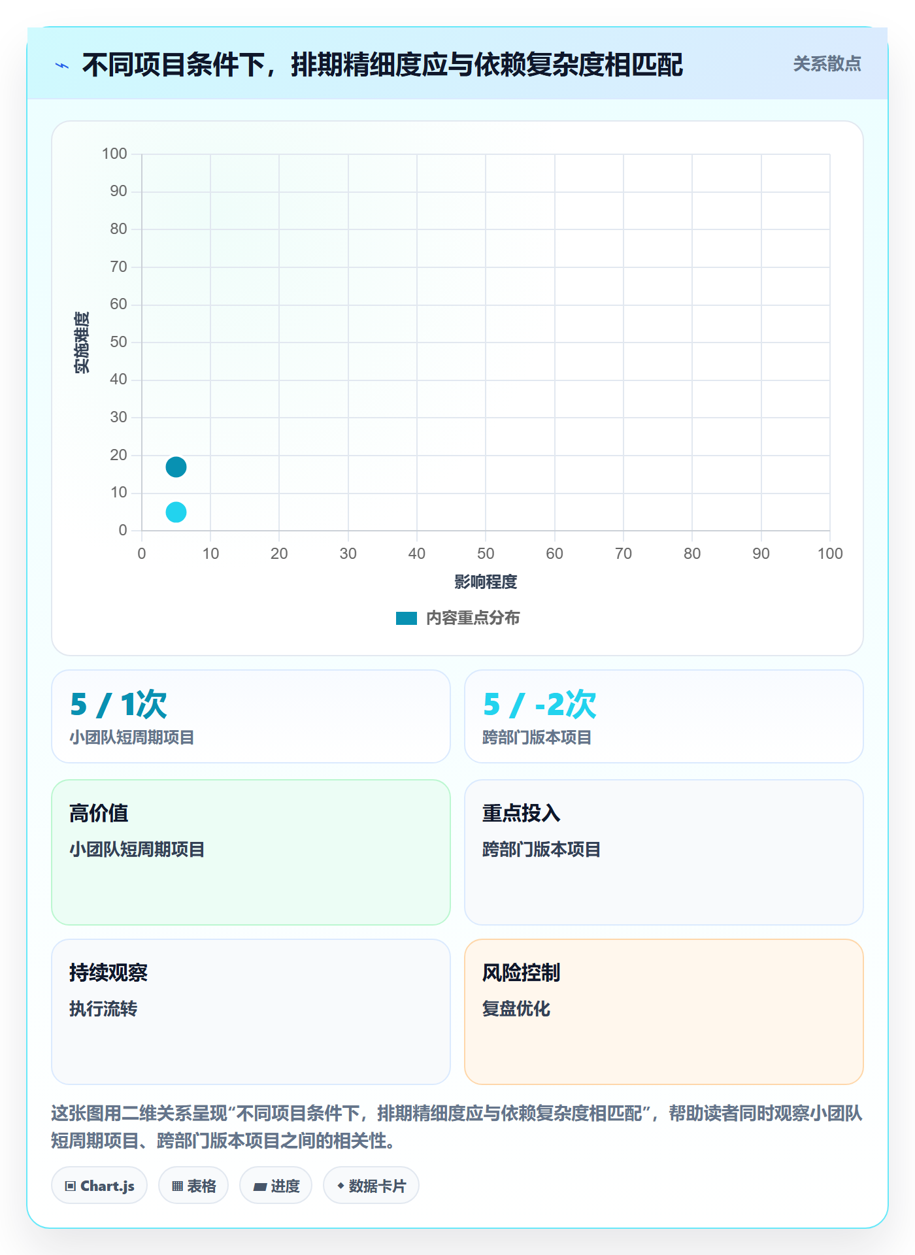Image resolution: width=915 pixels, height=1255 pixels.
Task: Click the 持续观察 quadrant heading
Action: point(108,973)
